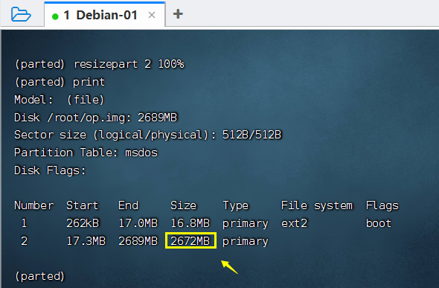Click start value '17.3MB' of partition 2

[86, 241]
